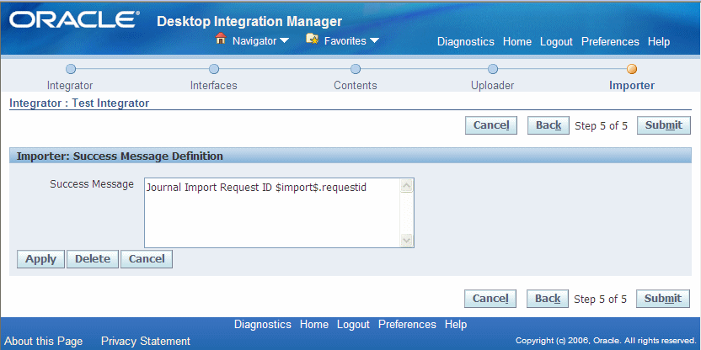Click the Interfaces step label

pos(214,85)
